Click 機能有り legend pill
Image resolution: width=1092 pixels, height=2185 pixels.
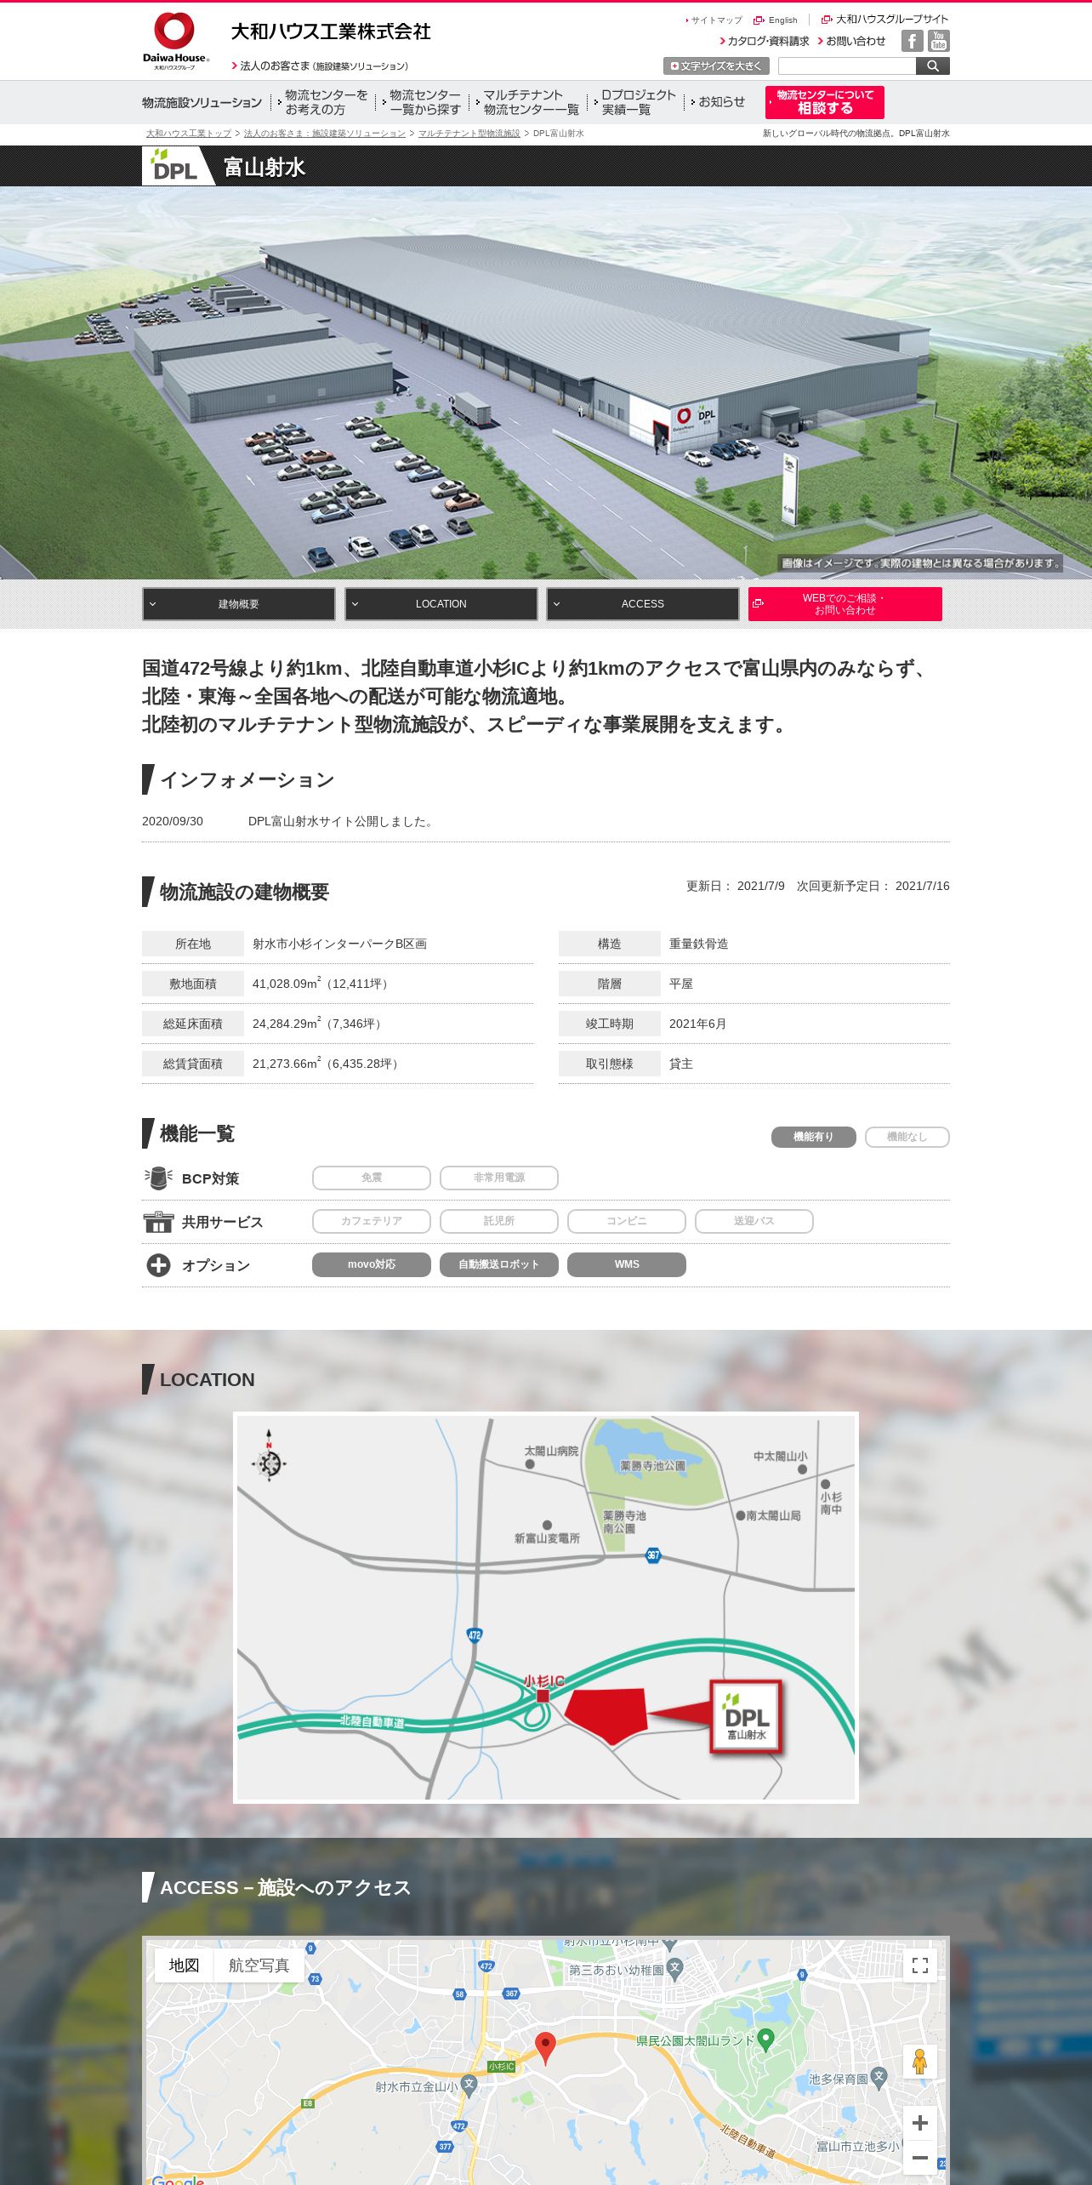pyautogui.click(x=813, y=1137)
